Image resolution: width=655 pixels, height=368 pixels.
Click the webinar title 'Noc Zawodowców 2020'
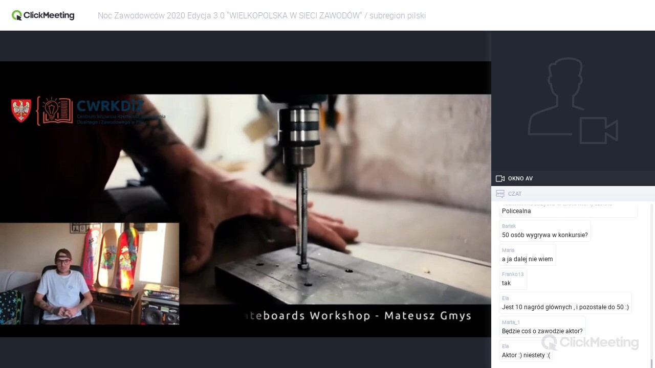click(x=261, y=15)
